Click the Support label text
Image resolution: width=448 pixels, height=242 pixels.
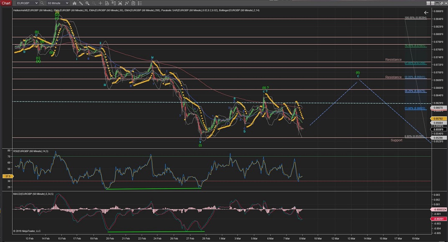click(396, 140)
